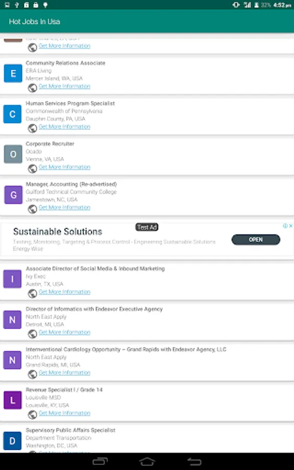Open ad info icon on Sustainable Solutions ad
The height and width of the screenshot is (470, 294).
(x=285, y=226)
